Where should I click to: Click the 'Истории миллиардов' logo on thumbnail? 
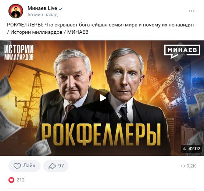[19, 53]
